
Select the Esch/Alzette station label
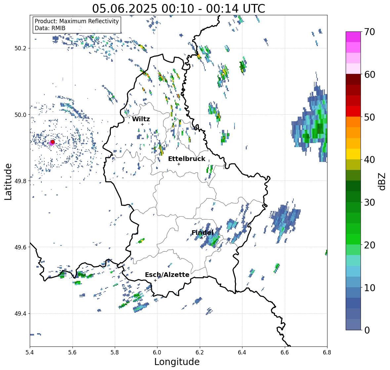[x=167, y=275]
